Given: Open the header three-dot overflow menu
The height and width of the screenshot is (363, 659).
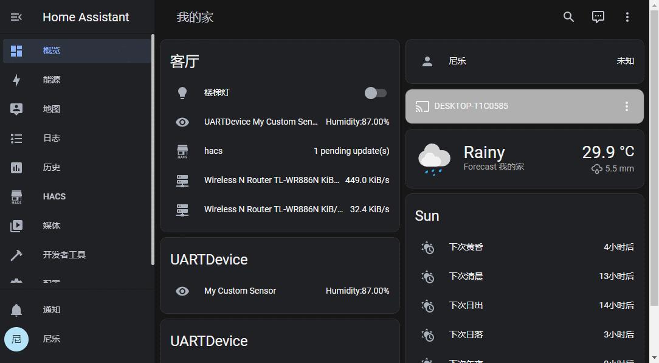Looking at the screenshot, I should click(627, 16).
